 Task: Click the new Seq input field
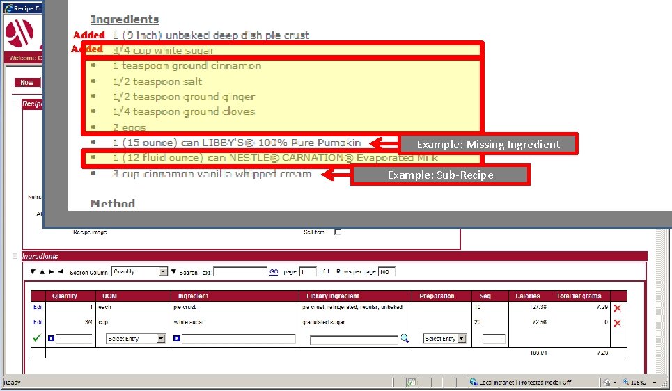pyautogui.click(x=494, y=339)
